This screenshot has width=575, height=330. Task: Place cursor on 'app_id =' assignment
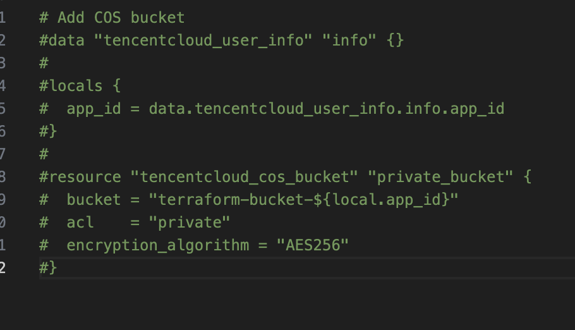point(103,109)
